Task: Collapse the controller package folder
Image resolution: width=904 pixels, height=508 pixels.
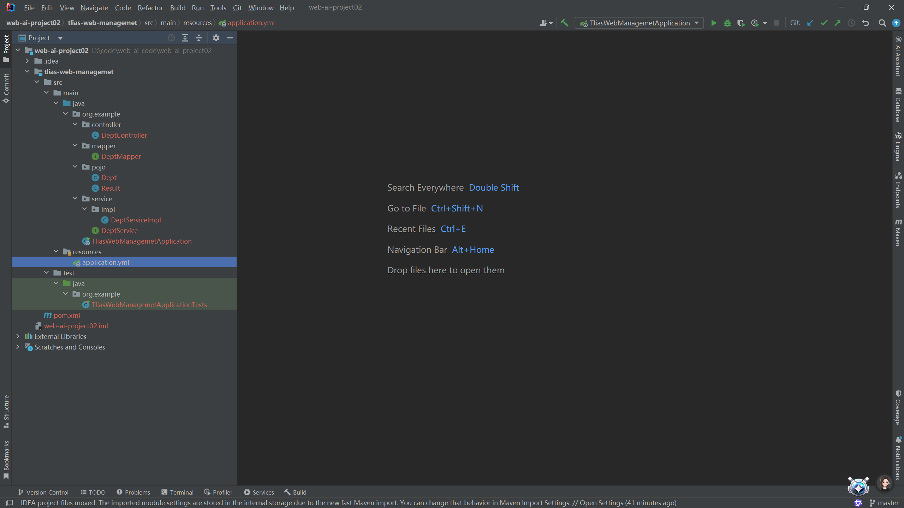Action: pyautogui.click(x=75, y=125)
